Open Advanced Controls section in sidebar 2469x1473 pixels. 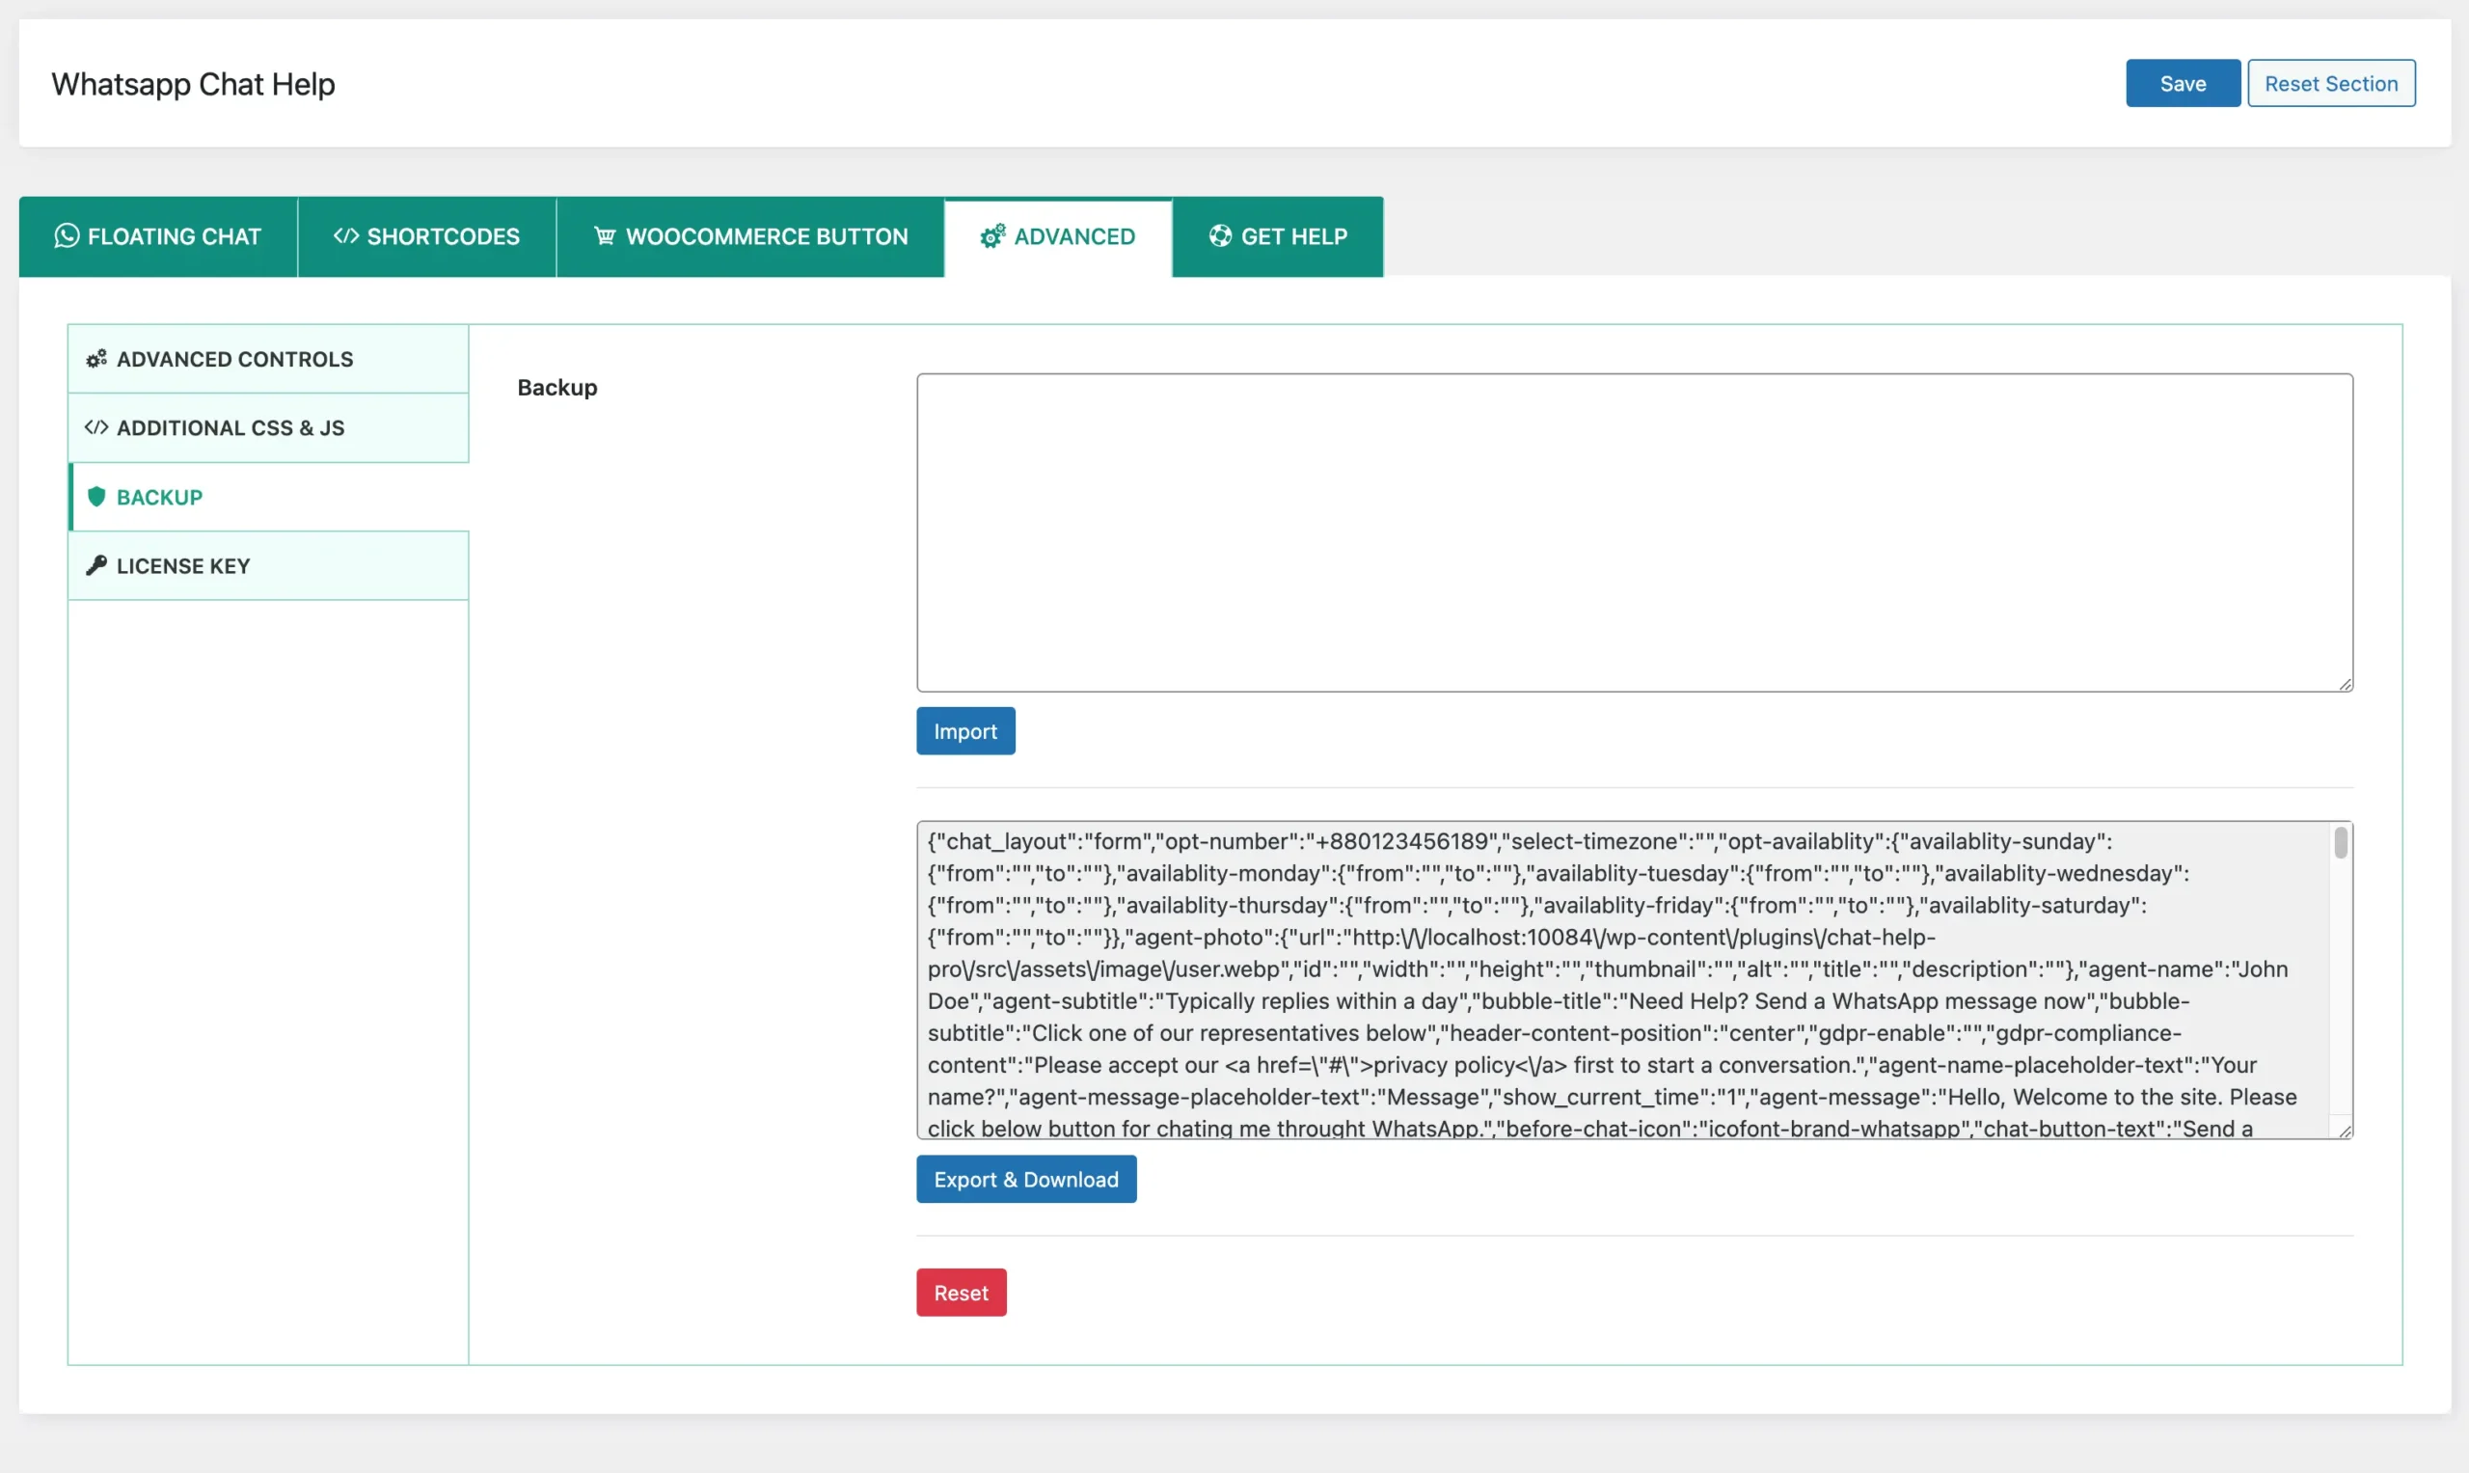[268, 358]
